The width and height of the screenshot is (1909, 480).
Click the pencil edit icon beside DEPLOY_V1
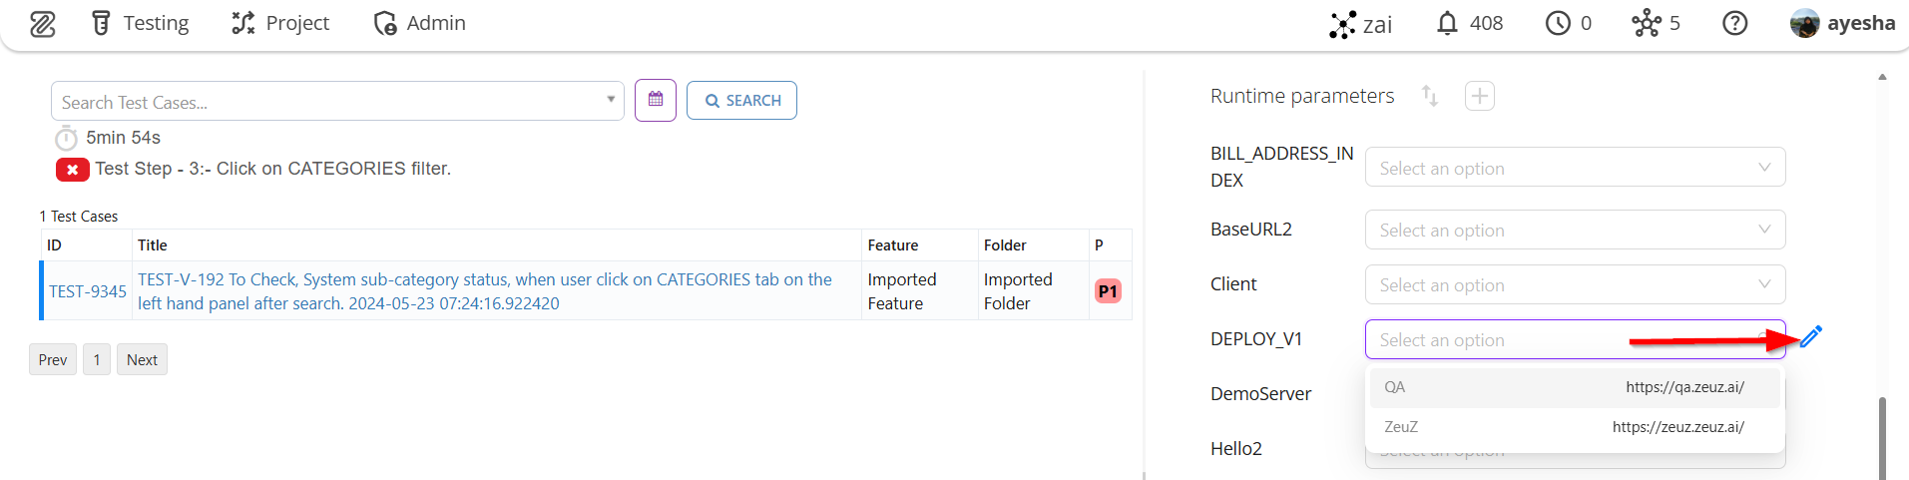(x=1811, y=337)
